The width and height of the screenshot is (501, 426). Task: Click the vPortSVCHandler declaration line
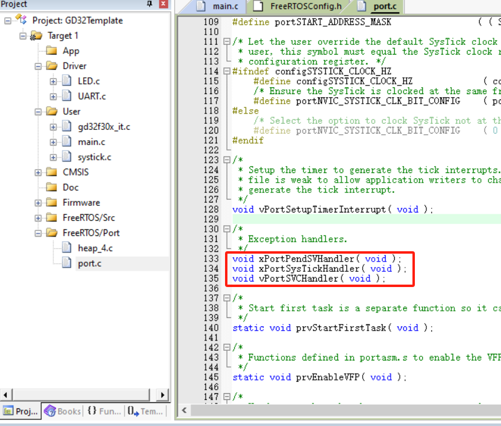click(x=309, y=279)
